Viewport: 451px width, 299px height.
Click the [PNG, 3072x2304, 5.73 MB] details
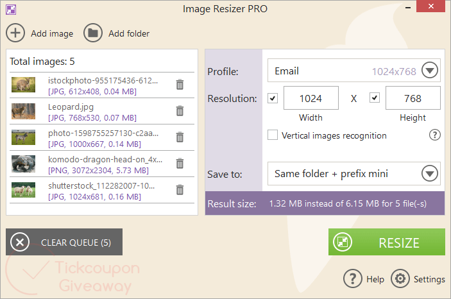[98, 171]
